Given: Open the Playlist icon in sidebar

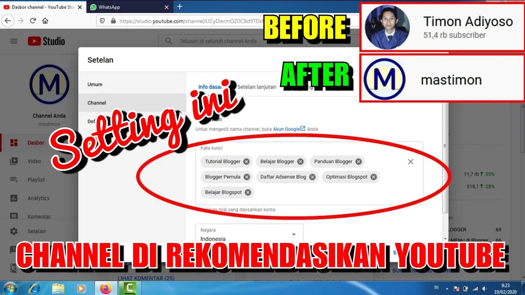Looking at the screenshot, I should [14, 179].
